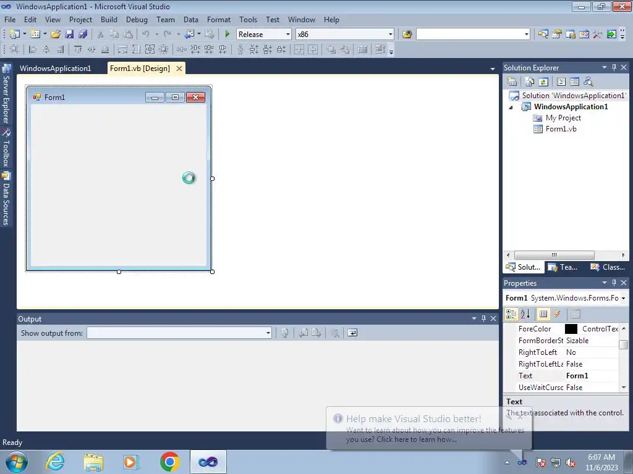Click the Make Same Width layout icon
Image resolution: width=633 pixels, height=474 pixels.
[x=122, y=49]
